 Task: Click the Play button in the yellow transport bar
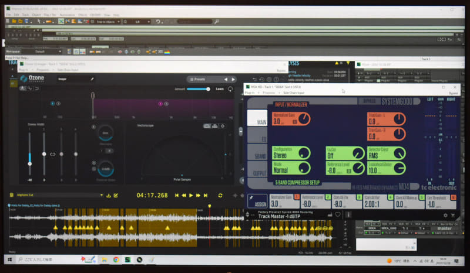(x=191, y=195)
